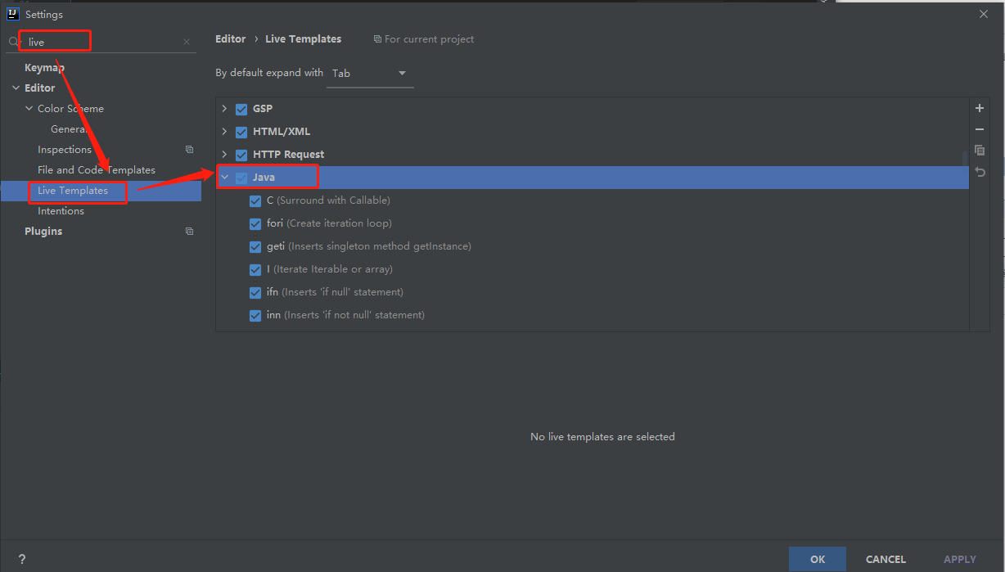Click the restore deleted defaults icon

coord(980,172)
